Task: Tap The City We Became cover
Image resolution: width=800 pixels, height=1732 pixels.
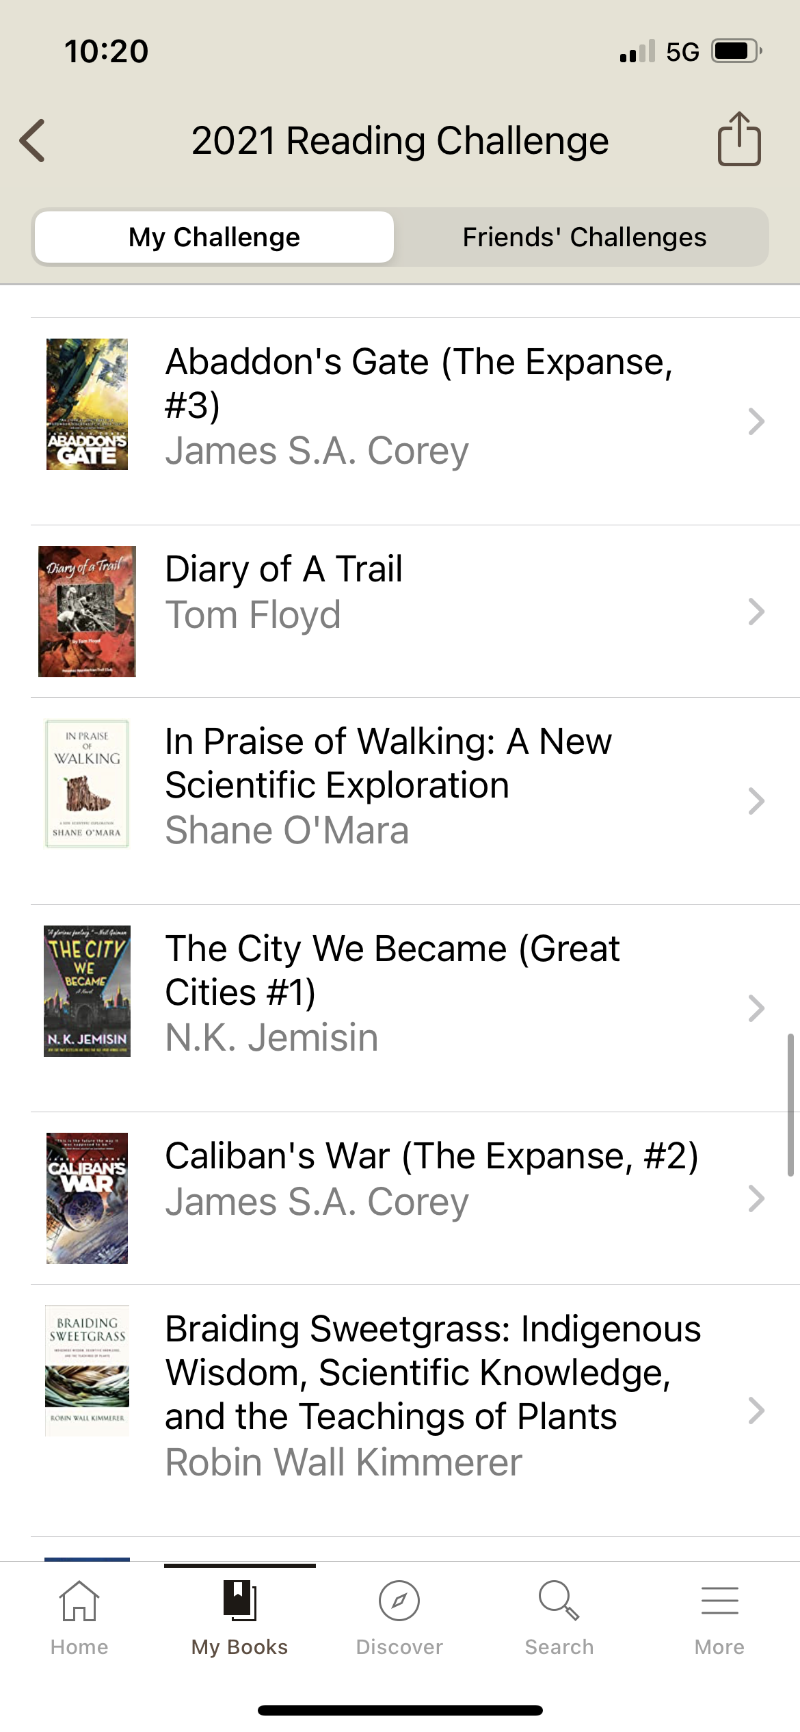Action: 87,991
